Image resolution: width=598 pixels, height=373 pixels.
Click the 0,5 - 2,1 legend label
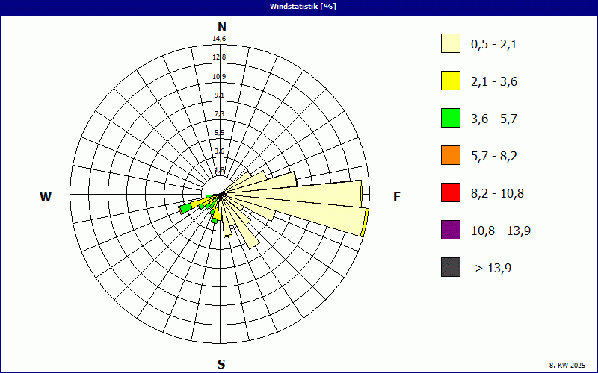tap(494, 45)
